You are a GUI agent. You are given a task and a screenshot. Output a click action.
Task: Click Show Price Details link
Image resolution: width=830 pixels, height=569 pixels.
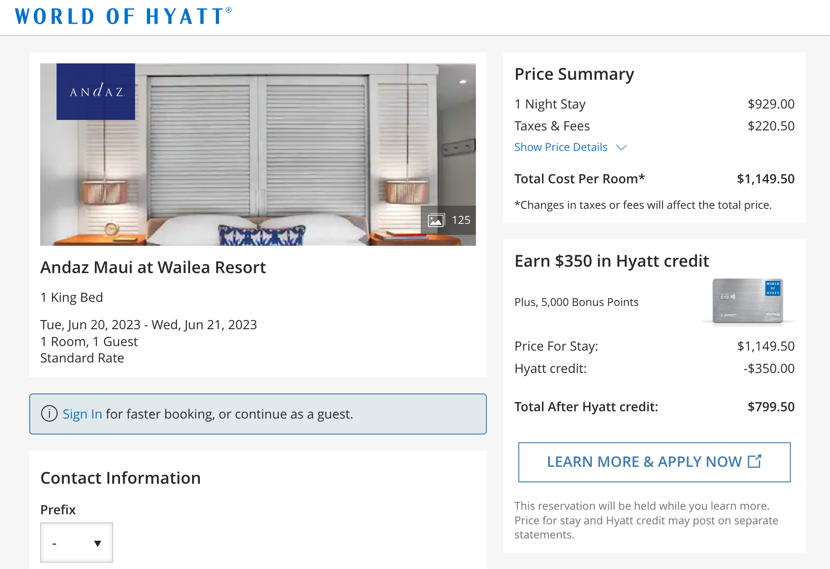tap(561, 147)
